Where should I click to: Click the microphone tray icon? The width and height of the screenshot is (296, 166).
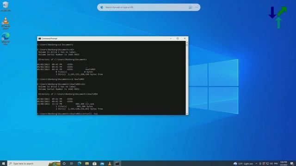[260, 164]
